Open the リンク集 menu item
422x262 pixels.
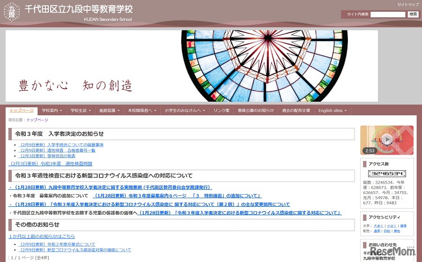pyautogui.click(x=221, y=111)
